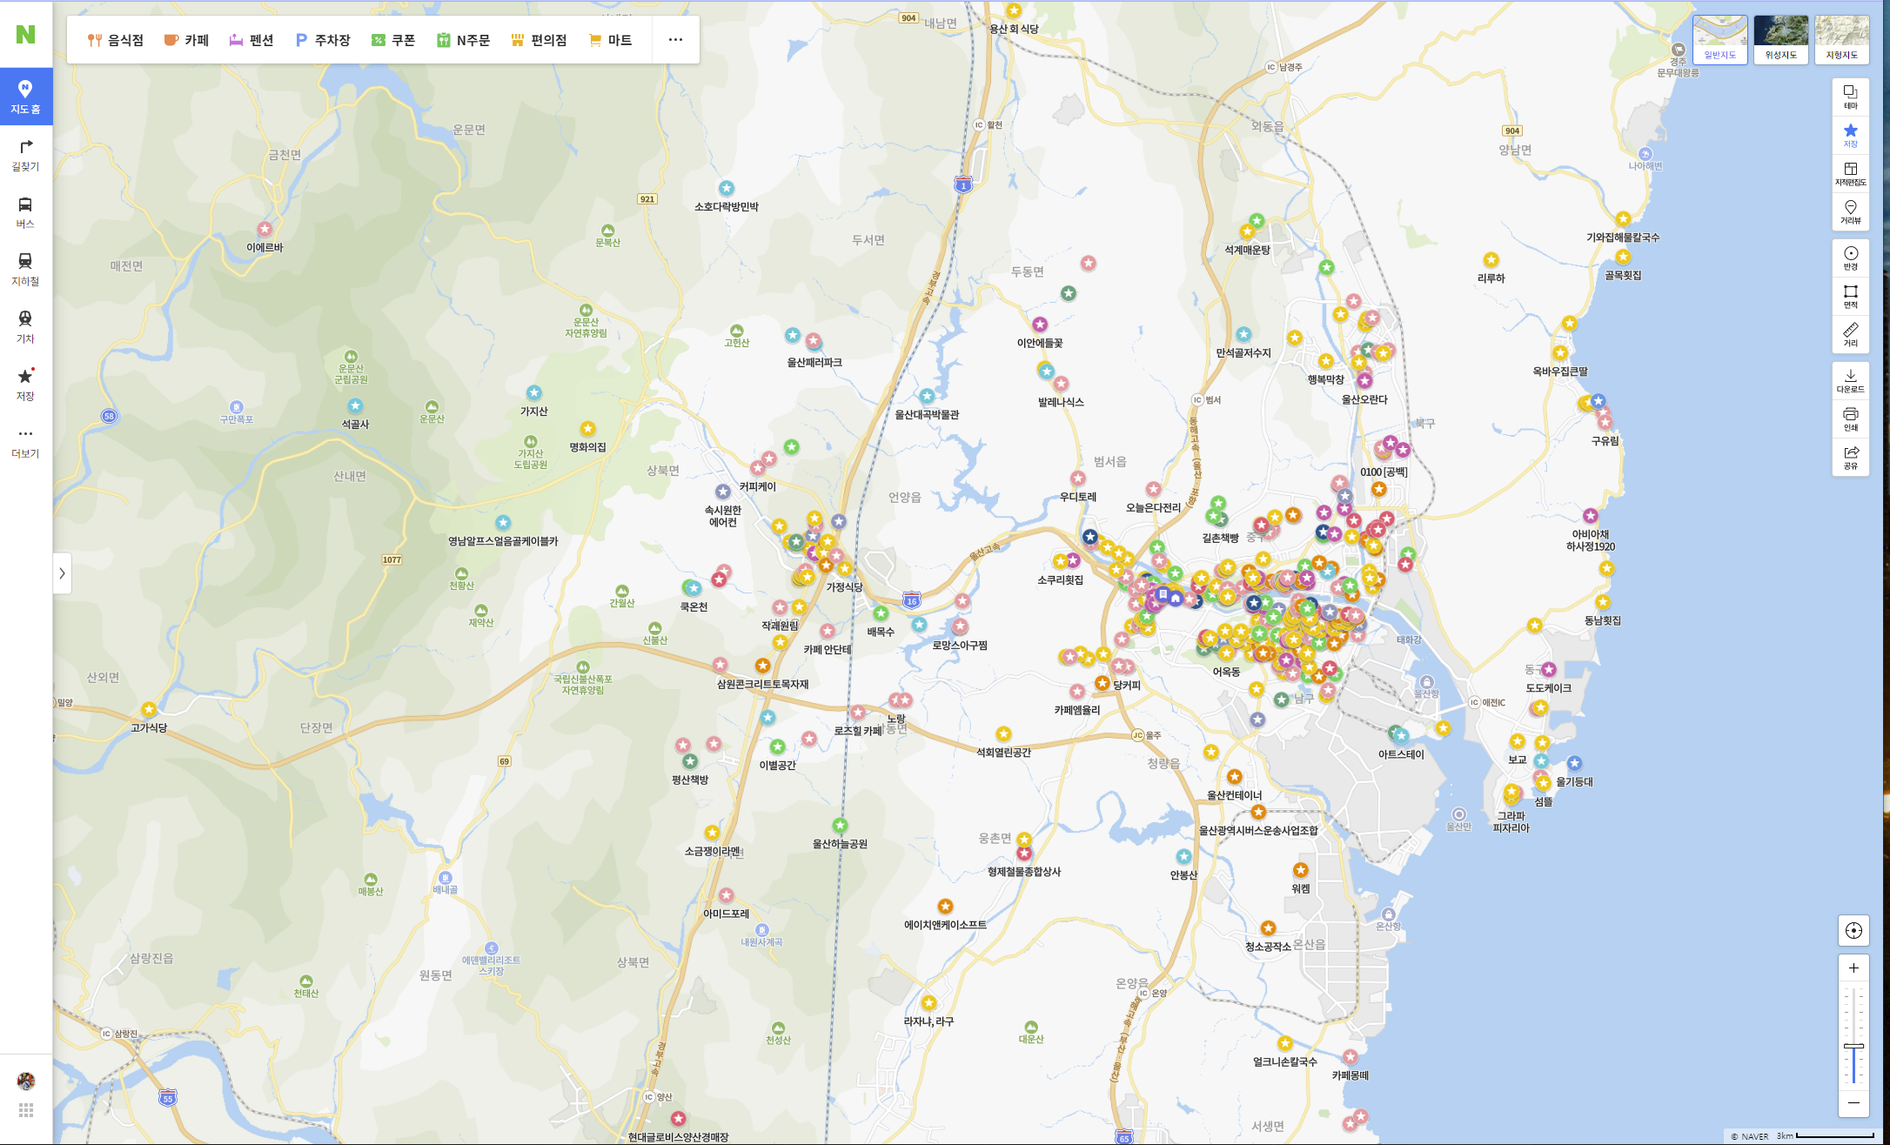The image size is (1890, 1145).
Task: Open the 지하철 subway panel
Action: tap(25, 269)
